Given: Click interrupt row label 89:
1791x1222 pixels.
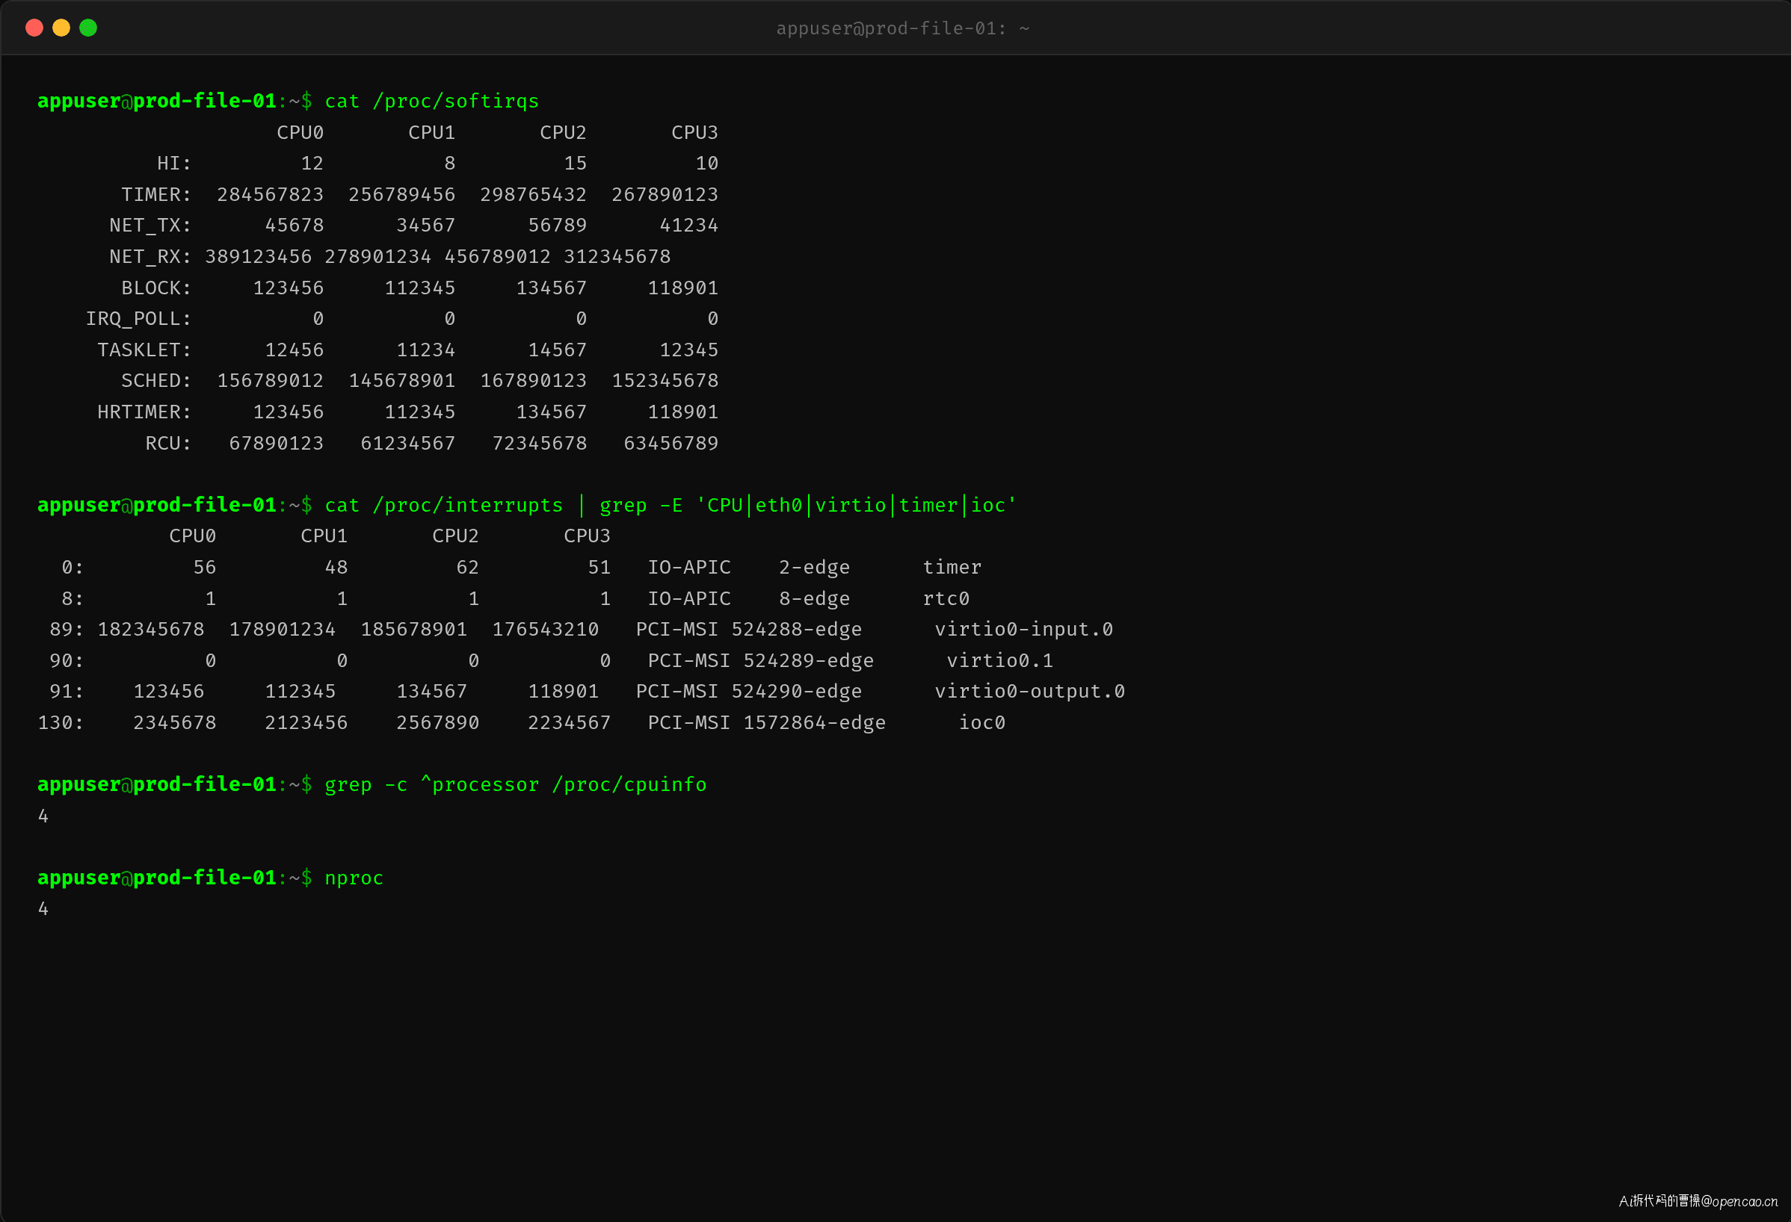Looking at the screenshot, I should (x=67, y=629).
